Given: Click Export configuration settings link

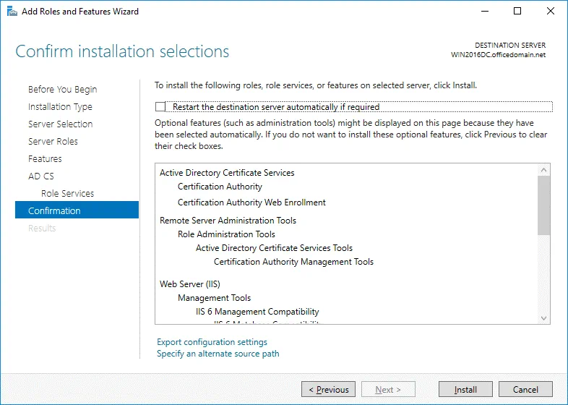Looking at the screenshot, I should point(212,342).
